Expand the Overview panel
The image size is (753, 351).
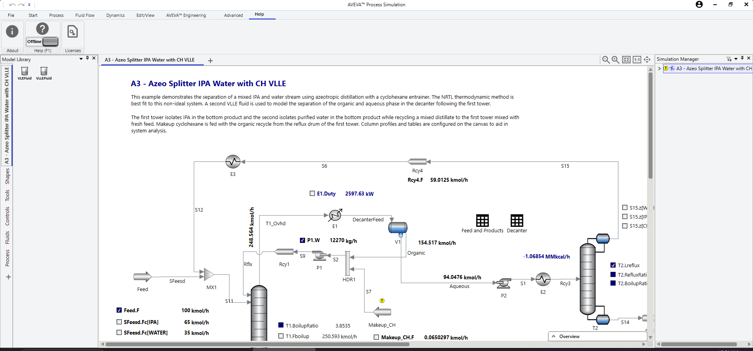[x=554, y=337]
